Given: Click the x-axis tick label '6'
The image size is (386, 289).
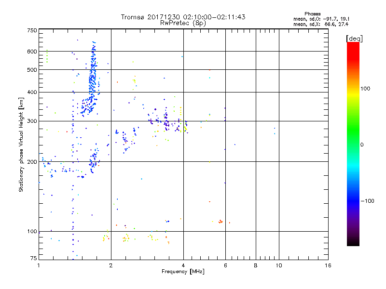Looking at the screenshot, I should point(225,265).
